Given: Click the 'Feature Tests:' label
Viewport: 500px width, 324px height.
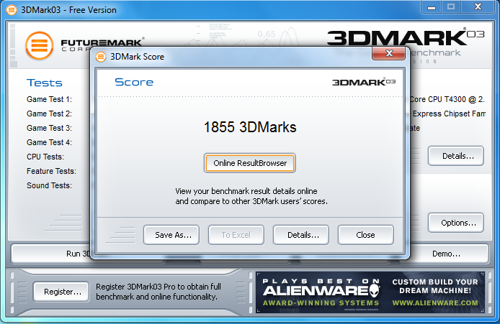Looking at the screenshot, I should tap(51, 171).
